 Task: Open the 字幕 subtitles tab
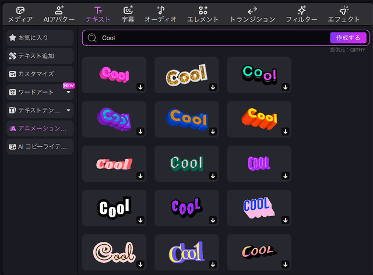click(x=128, y=15)
